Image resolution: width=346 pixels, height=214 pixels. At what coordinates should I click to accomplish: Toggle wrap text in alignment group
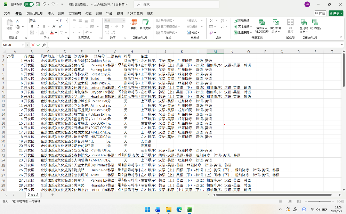(92, 20)
